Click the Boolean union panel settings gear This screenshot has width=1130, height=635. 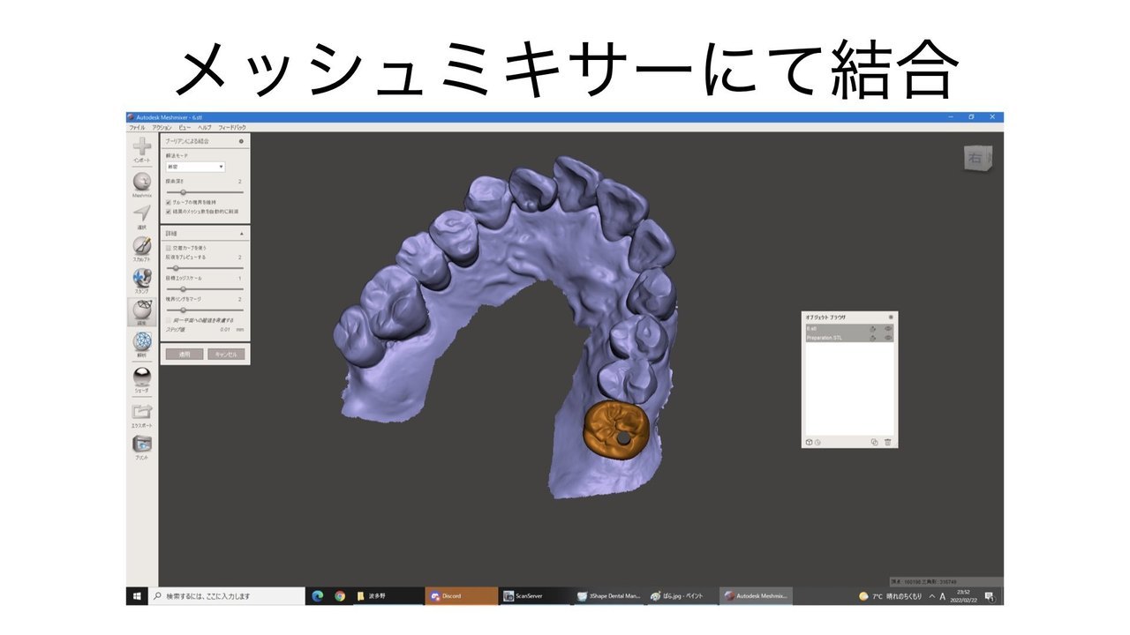[241, 141]
